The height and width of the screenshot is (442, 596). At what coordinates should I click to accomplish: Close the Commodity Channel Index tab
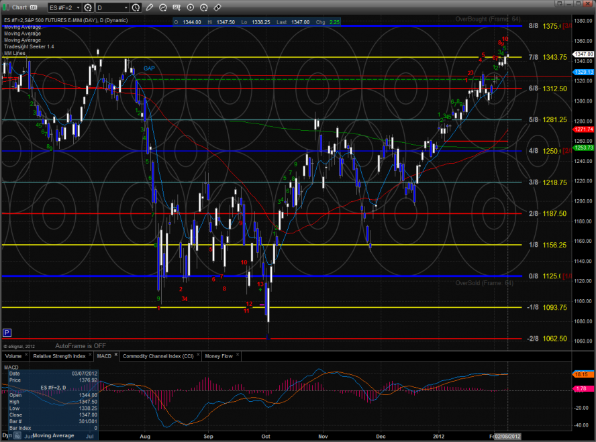198,355
